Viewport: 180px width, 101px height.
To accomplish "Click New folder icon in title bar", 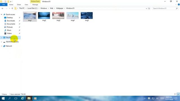I will tap(8, 1).
